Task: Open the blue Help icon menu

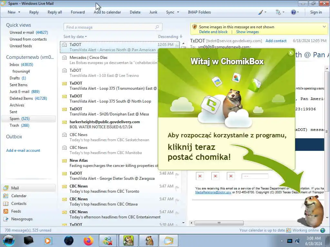Action: point(293,12)
